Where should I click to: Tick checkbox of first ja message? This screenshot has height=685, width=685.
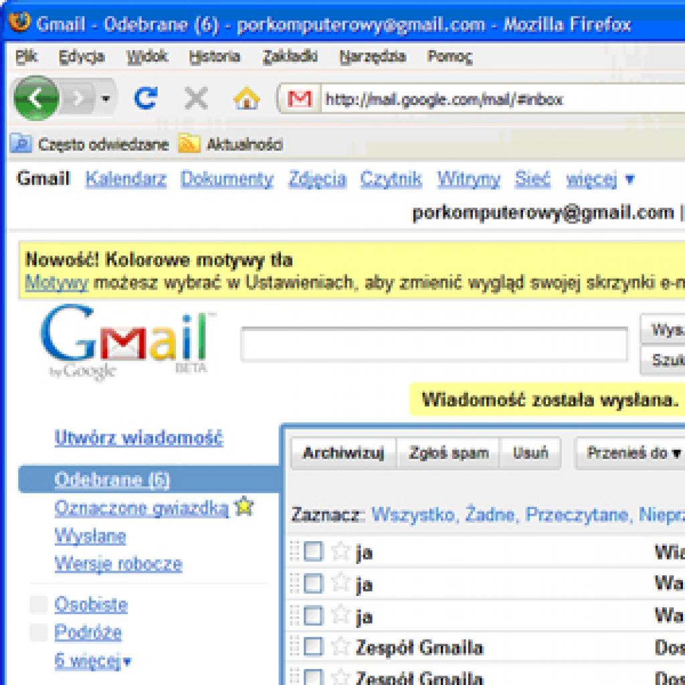coord(313,551)
